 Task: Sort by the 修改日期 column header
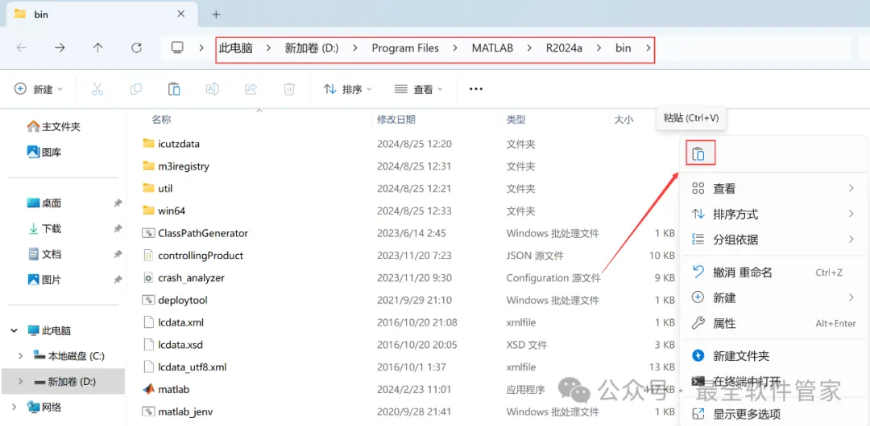tap(396, 119)
